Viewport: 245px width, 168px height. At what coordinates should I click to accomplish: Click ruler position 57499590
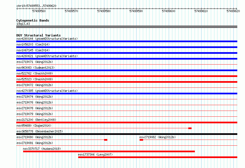(x=136, y=11)
